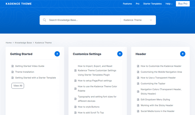This screenshot has height=115, width=195.
Task: Go to Starter Templates in top navigation
Action: (x=152, y=4)
